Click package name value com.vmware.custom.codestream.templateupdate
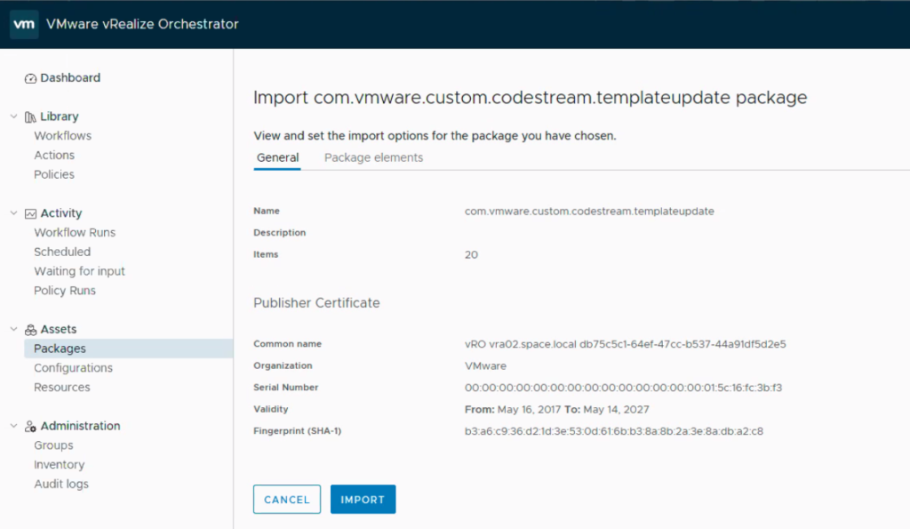The width and height of the screenshot is (910, 529). pos(589,212)
